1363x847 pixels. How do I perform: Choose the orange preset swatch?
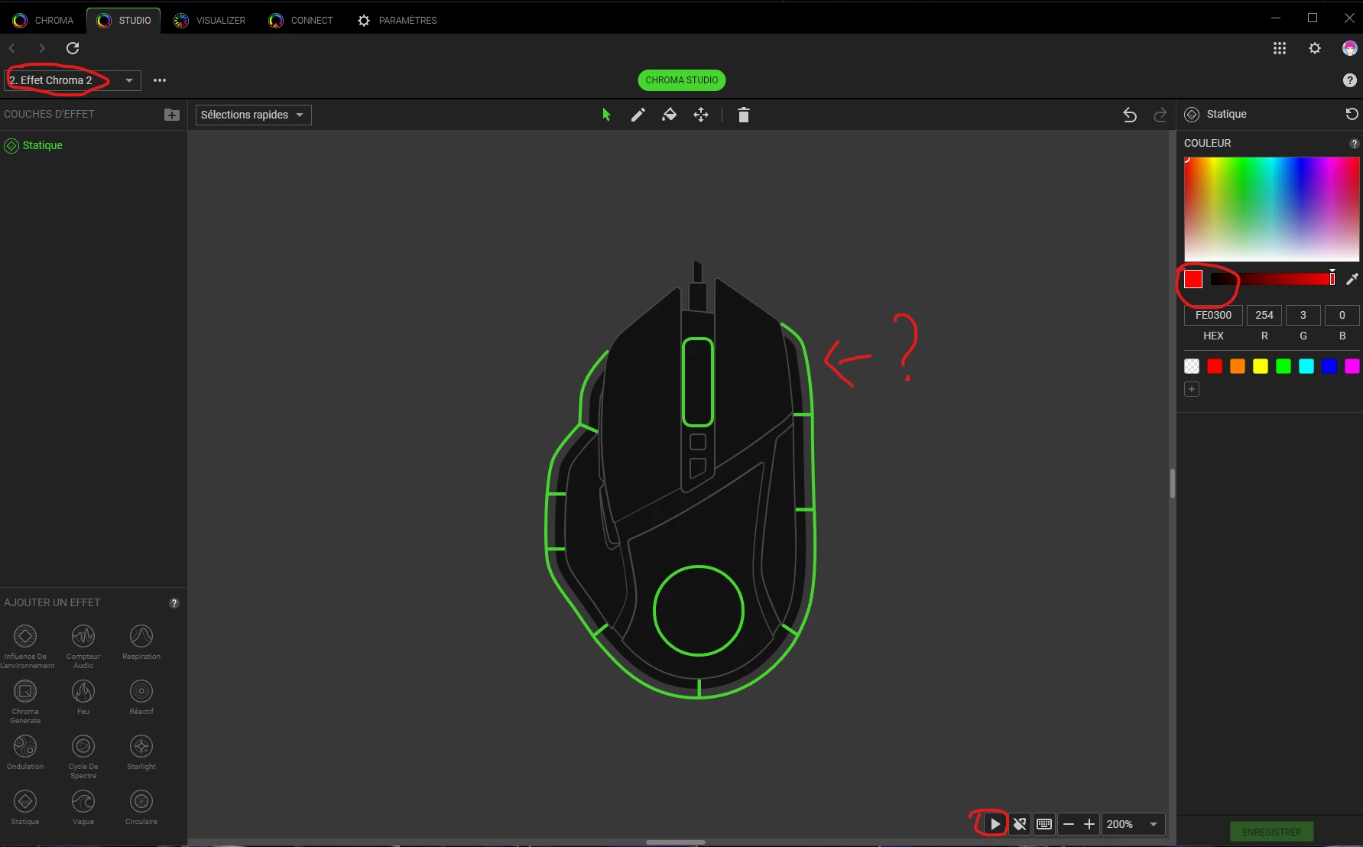[1238, 366]
